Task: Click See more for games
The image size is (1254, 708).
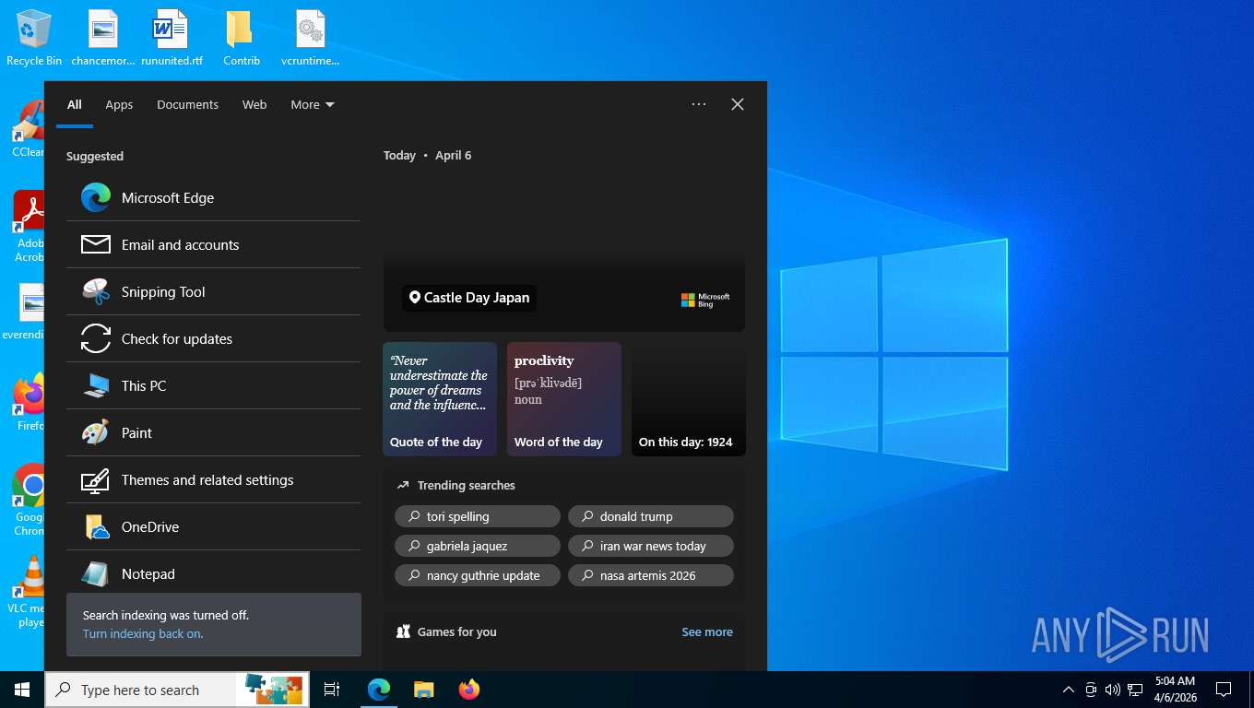Action: (707, 631)
